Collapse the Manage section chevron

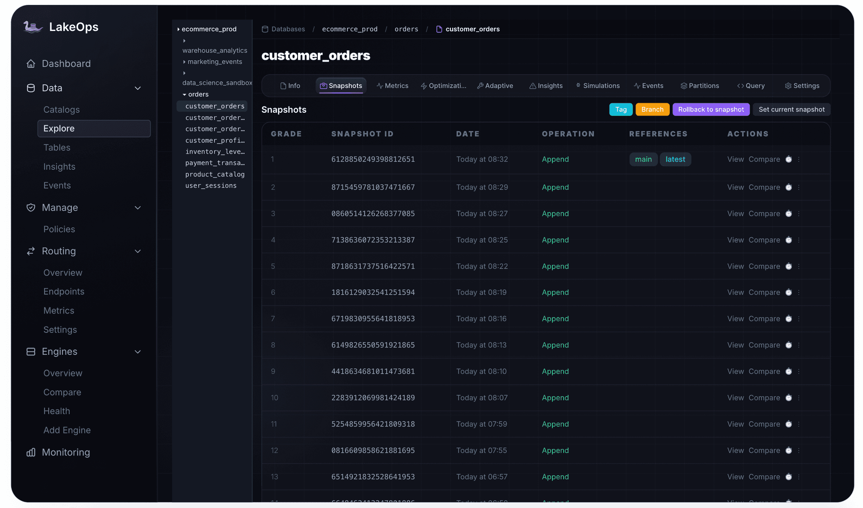click(x=138, y=208)
